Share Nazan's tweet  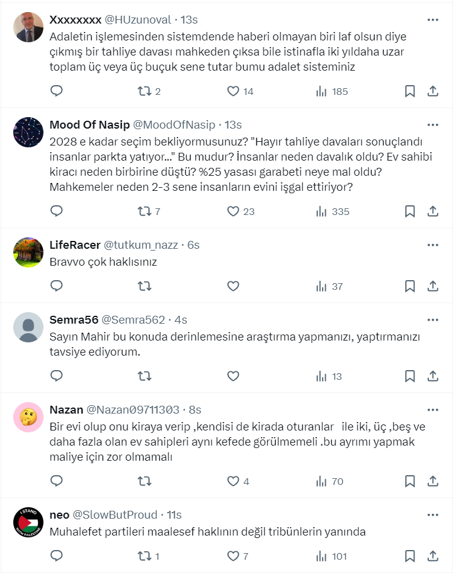[432, 481]
